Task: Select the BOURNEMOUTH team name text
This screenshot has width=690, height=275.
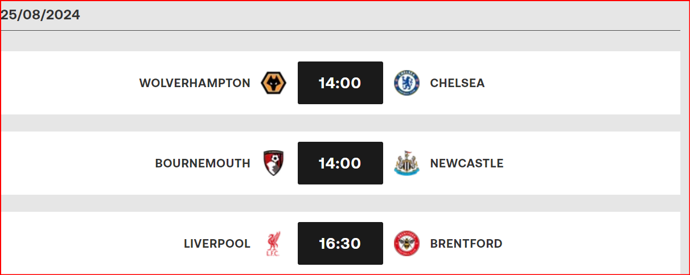Action: (x=203, y=163)
